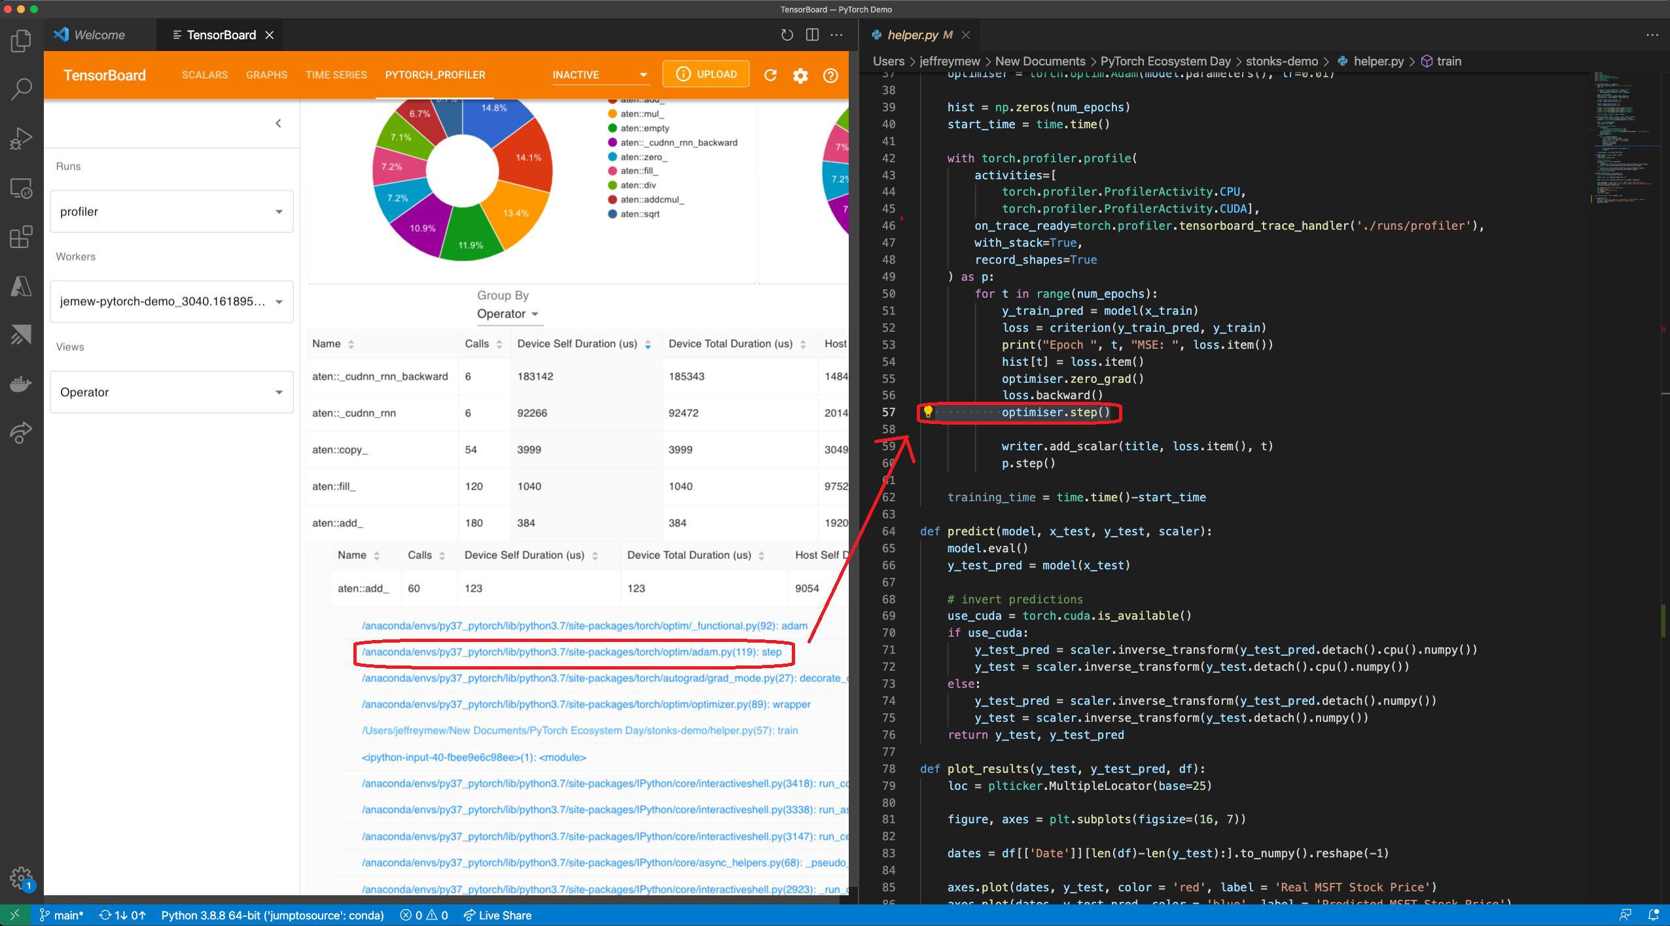This screenshot has width=1670, height=926.
Task: Click the split editor icon
Action: pyautogui.click(x=812, y=35)
